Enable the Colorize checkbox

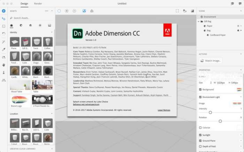point(200,128)
